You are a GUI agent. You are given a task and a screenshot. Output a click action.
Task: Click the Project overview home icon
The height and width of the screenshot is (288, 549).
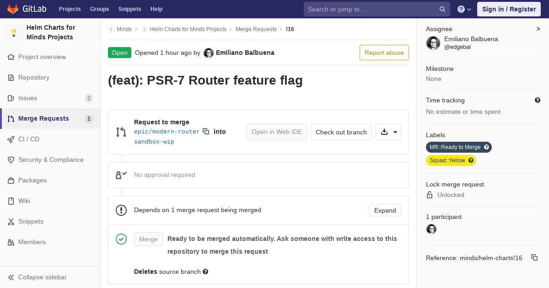11,57
